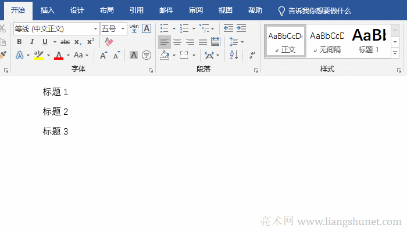
Task: Justify paragraph text
Action: (x=203, y=42)
